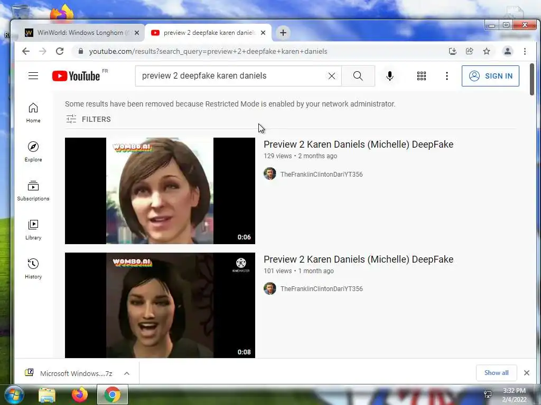Open a new Chrome tab
This screenshot has width=541, height=405.
pyautogui.click(x=283, y=33)
